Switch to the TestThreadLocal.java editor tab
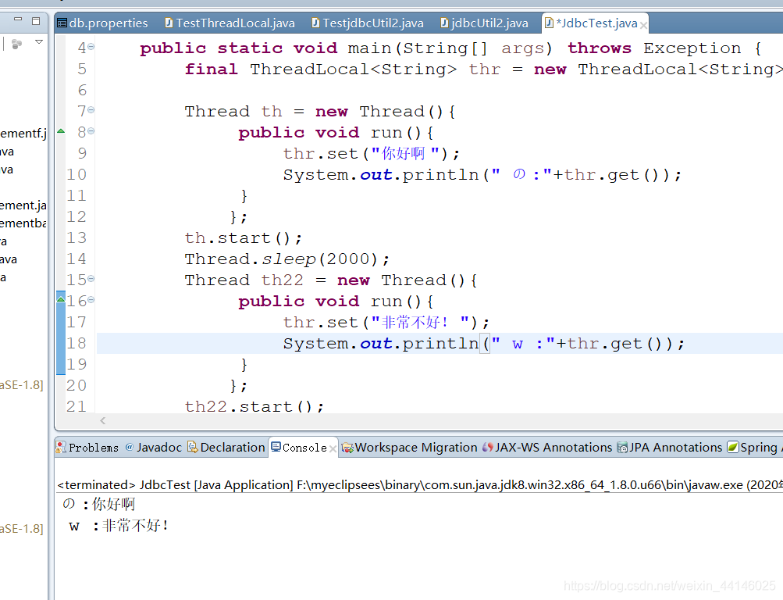Viewport: 783px width, 600px height. 230,23
